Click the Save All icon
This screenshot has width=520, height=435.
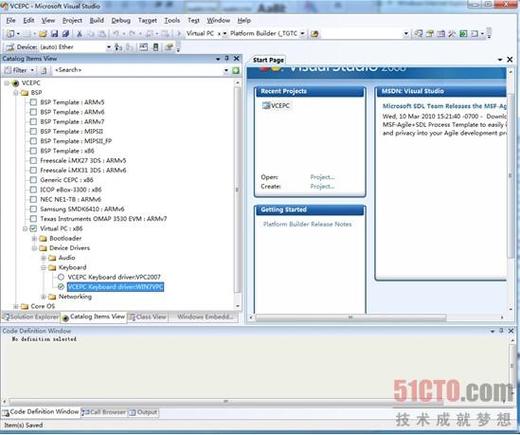65,33
